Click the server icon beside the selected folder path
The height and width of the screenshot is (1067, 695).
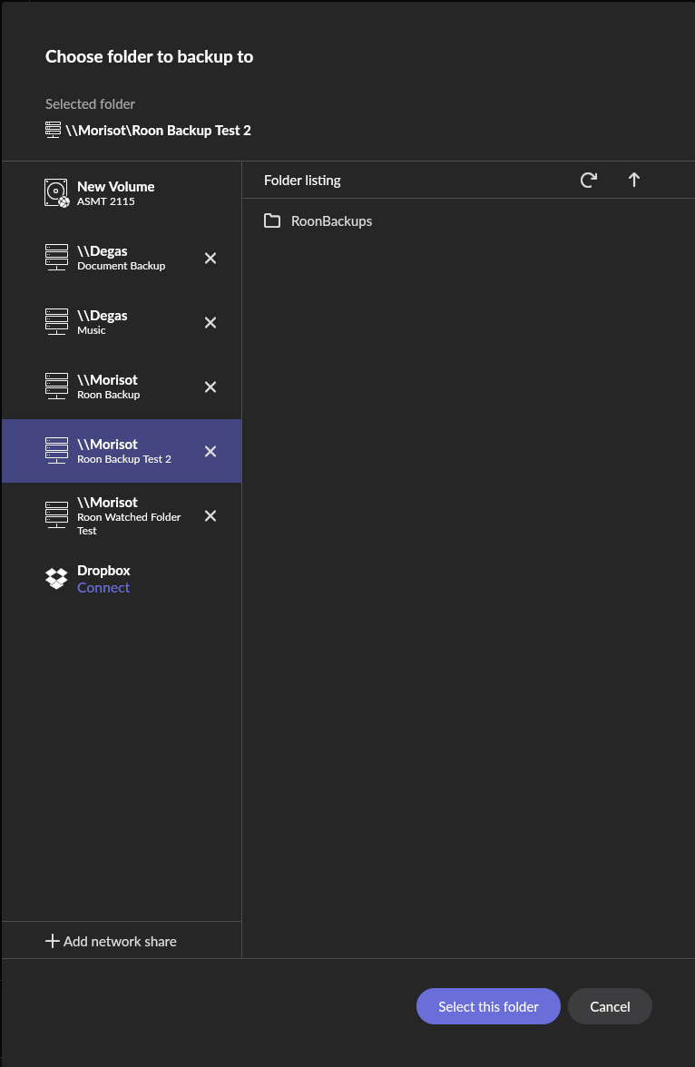point(54,130)
